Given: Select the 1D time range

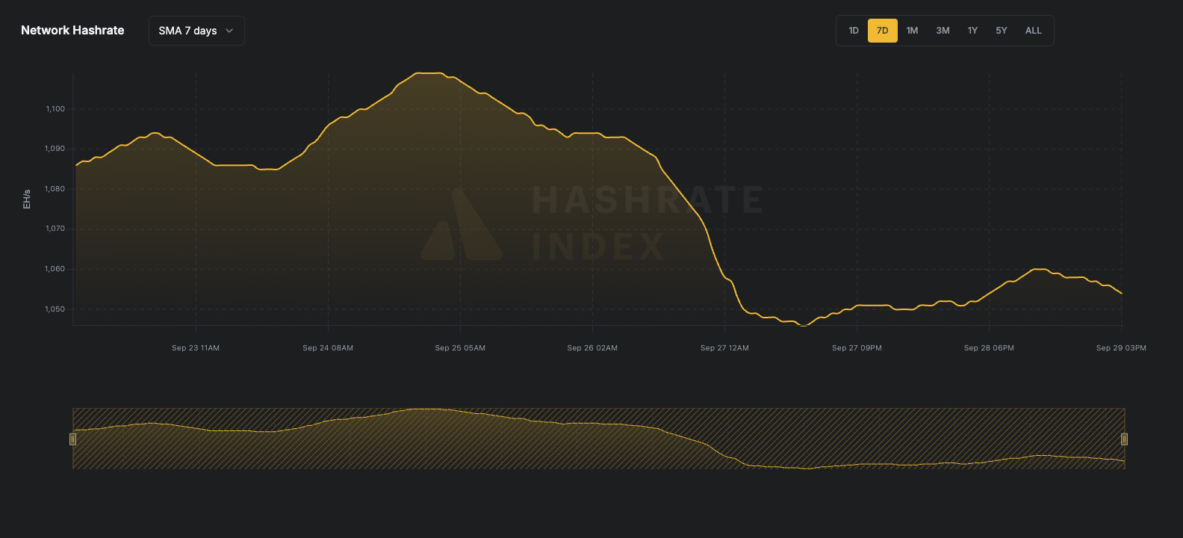Looking at the screenshot, I should (854, 31).
